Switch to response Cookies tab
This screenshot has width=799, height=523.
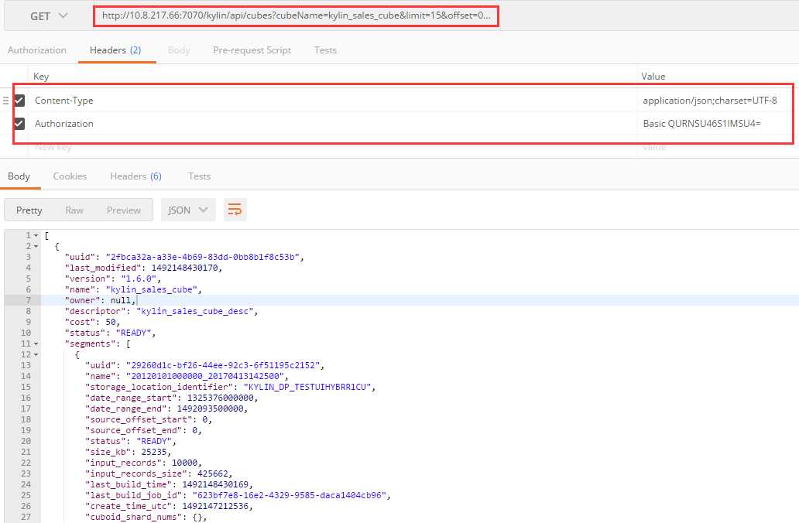point(70,176)
